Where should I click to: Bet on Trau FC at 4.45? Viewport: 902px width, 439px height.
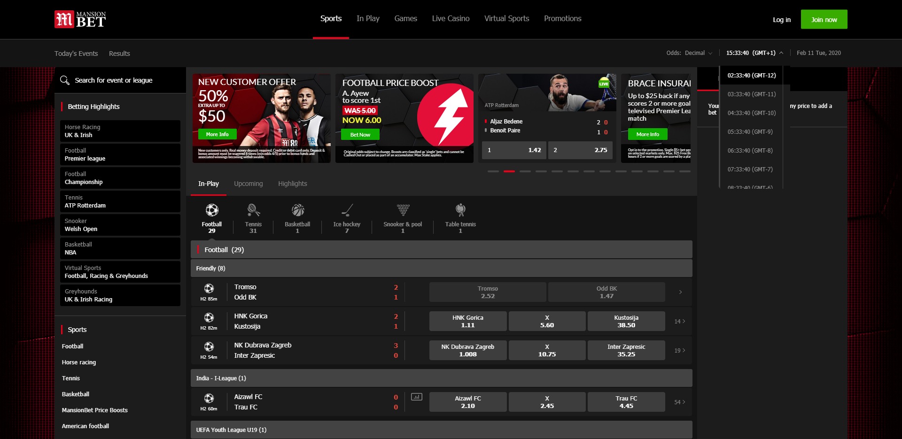pyautogui.click(x=626, y=402)
